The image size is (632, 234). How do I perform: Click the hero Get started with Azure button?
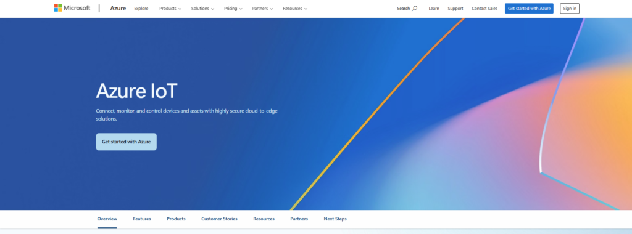(126, 142)
